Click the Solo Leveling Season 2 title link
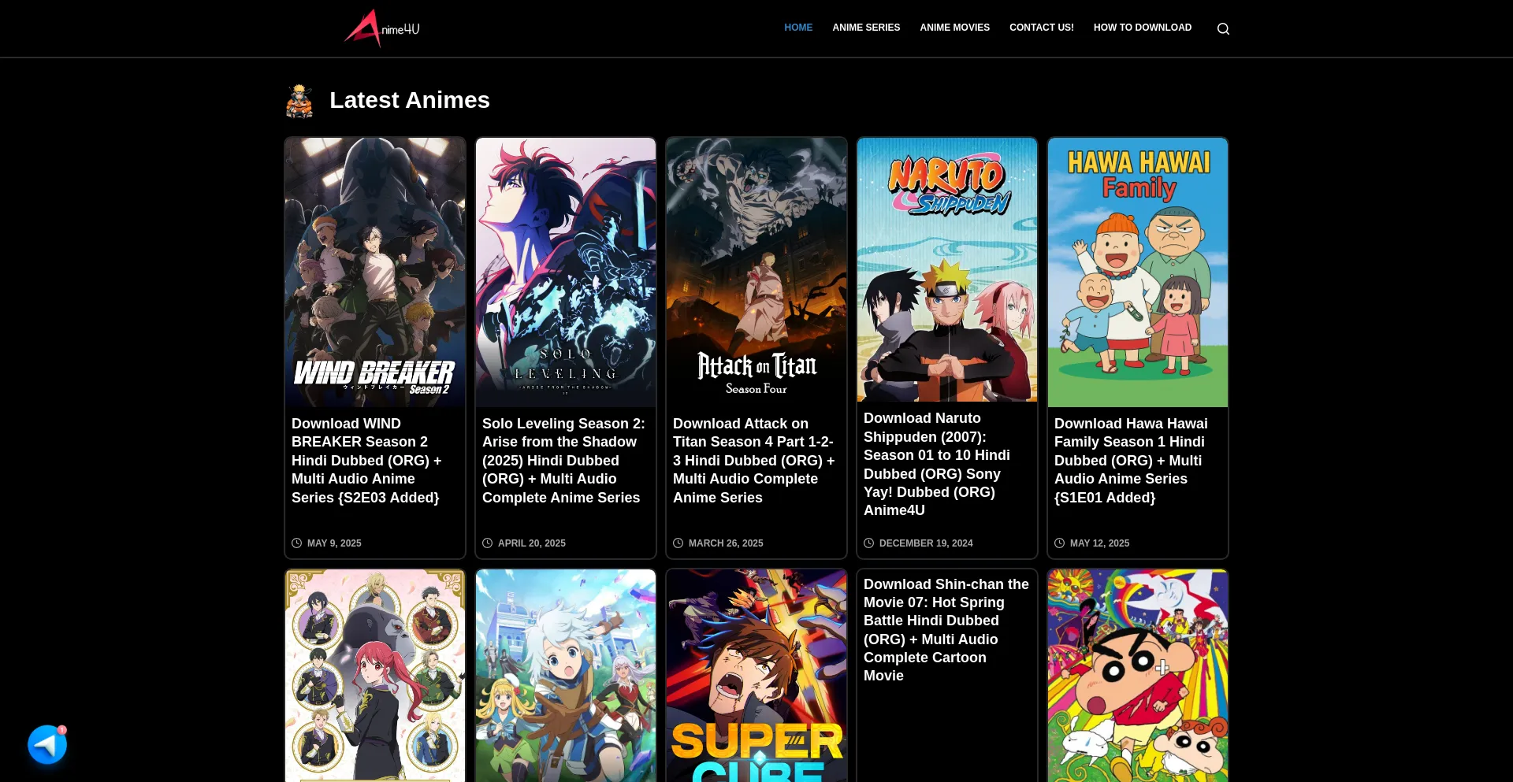The height and width of the screenshot is (782, 1513). point(563,461)
